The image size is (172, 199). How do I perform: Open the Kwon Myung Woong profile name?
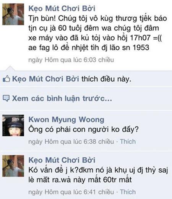(66, 120)
